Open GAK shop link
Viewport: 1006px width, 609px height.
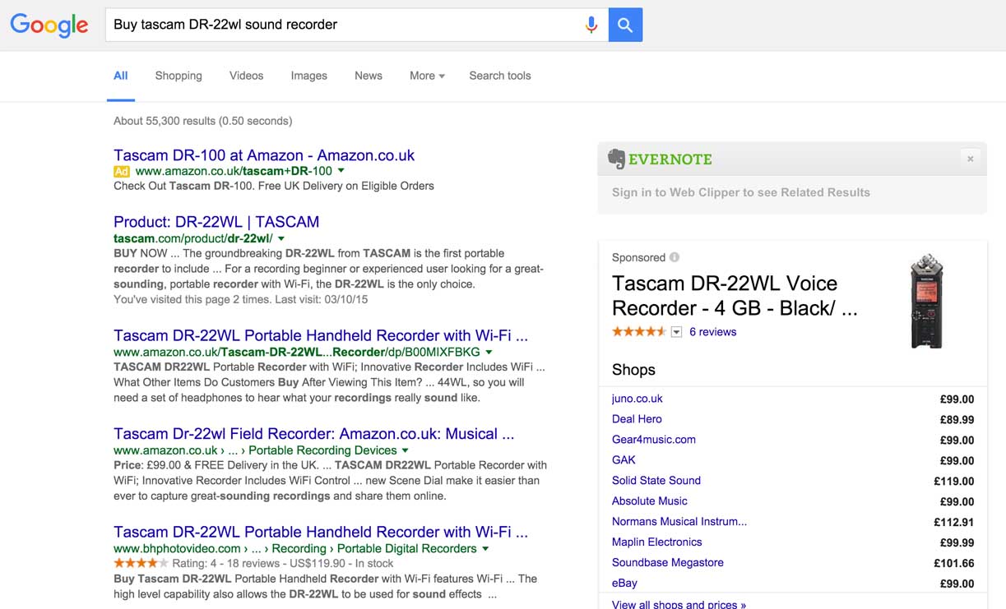(x=624, y=460)
